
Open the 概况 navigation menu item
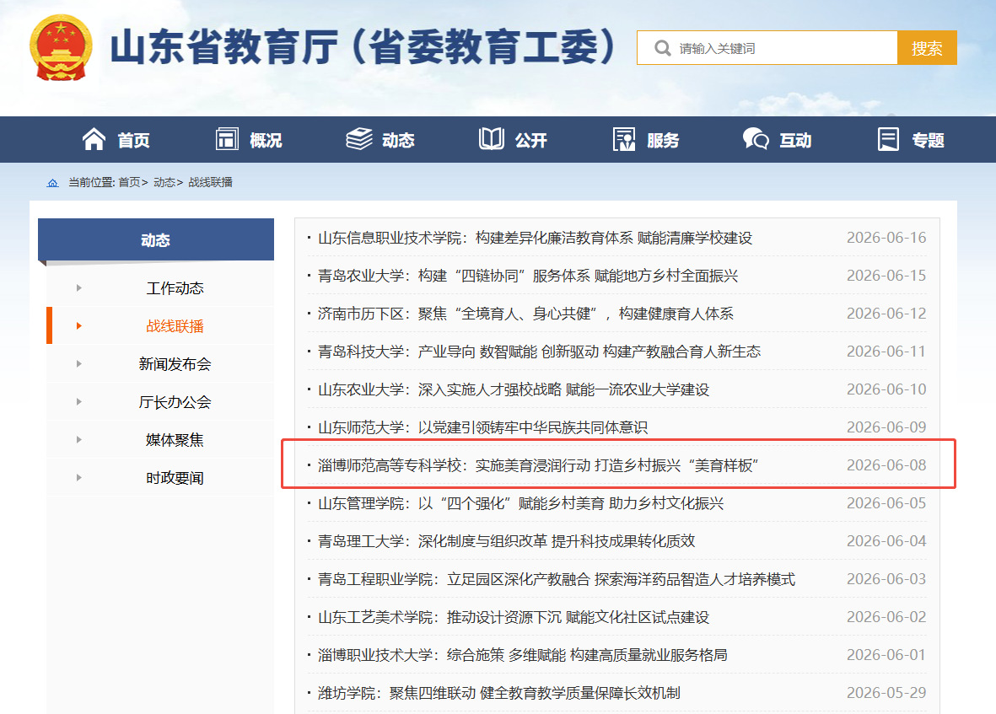click(266, 140)
